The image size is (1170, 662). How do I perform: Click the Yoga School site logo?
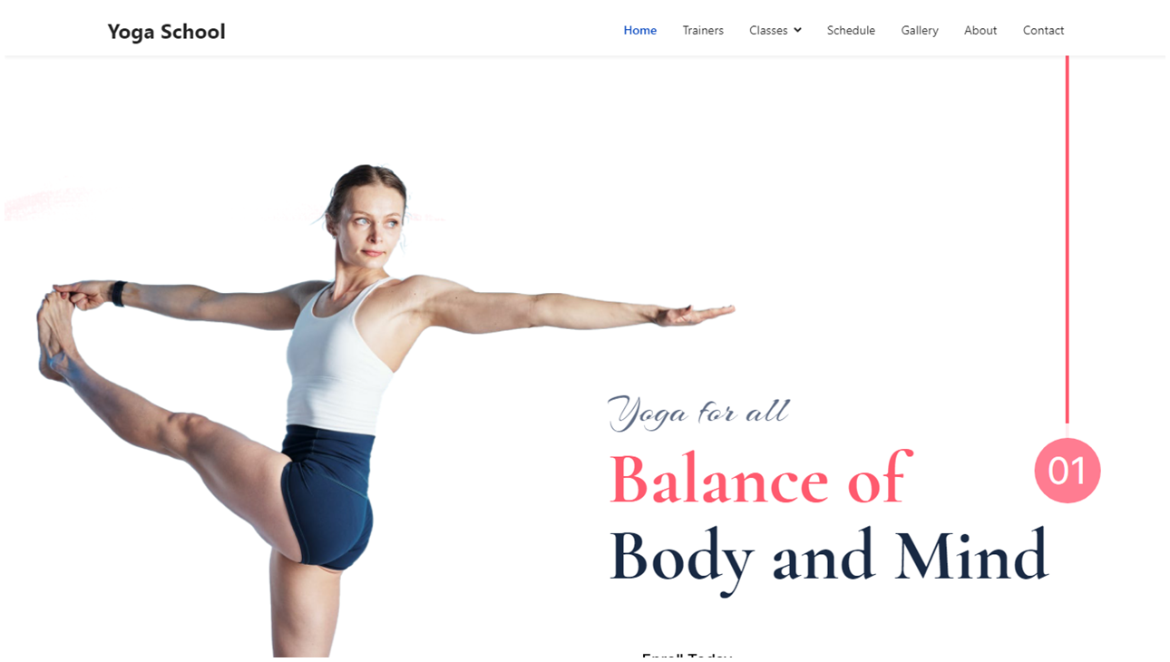pos(166,32)
